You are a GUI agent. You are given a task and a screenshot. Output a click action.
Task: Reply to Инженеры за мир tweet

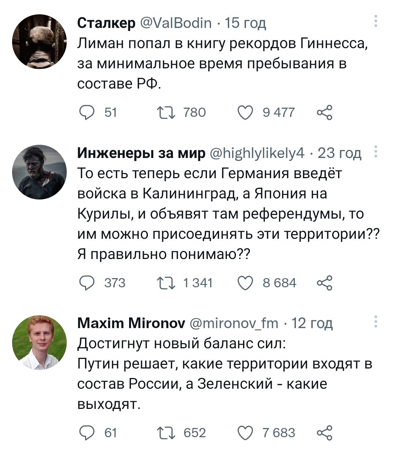[x=87, y=283]
